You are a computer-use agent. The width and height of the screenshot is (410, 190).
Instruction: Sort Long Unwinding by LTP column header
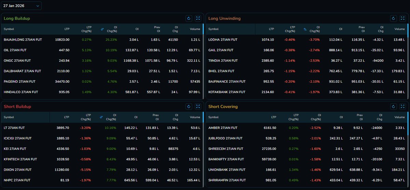click(x=272, y=29)
